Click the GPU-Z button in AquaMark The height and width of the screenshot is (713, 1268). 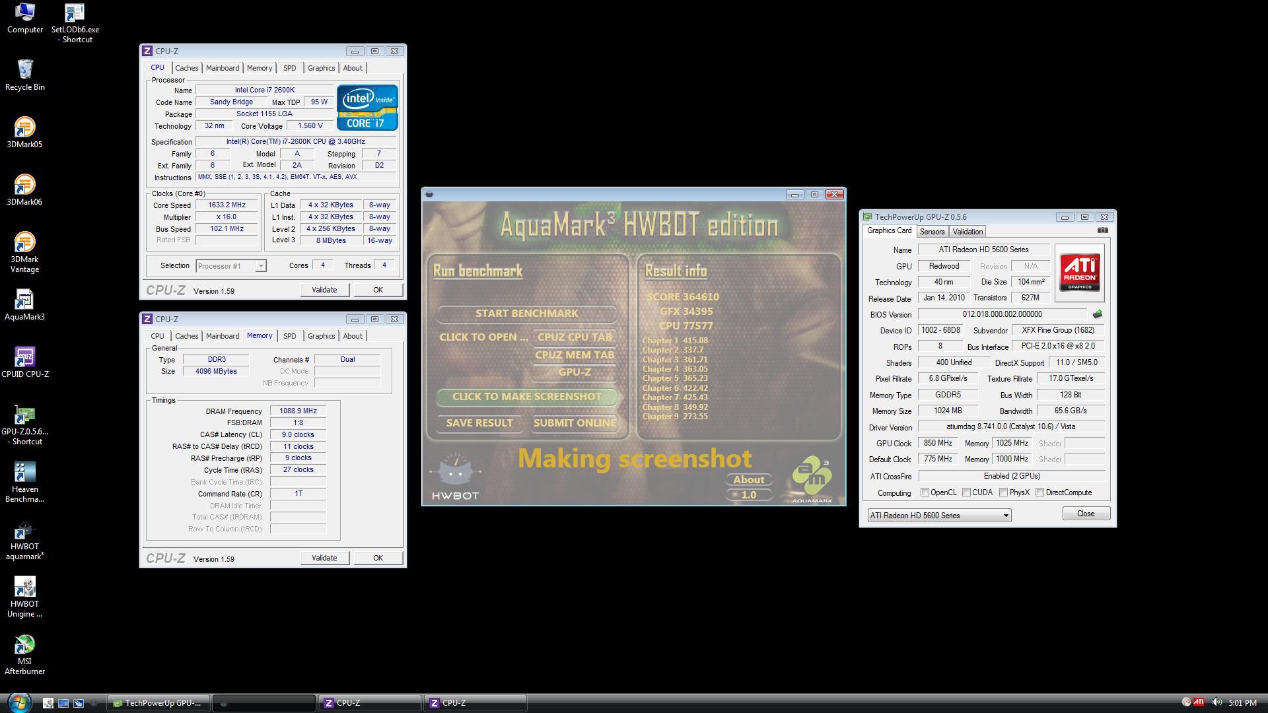coord(575,372)
